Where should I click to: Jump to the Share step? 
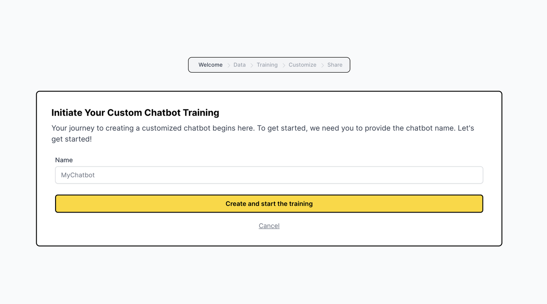(x=335, y=65)
